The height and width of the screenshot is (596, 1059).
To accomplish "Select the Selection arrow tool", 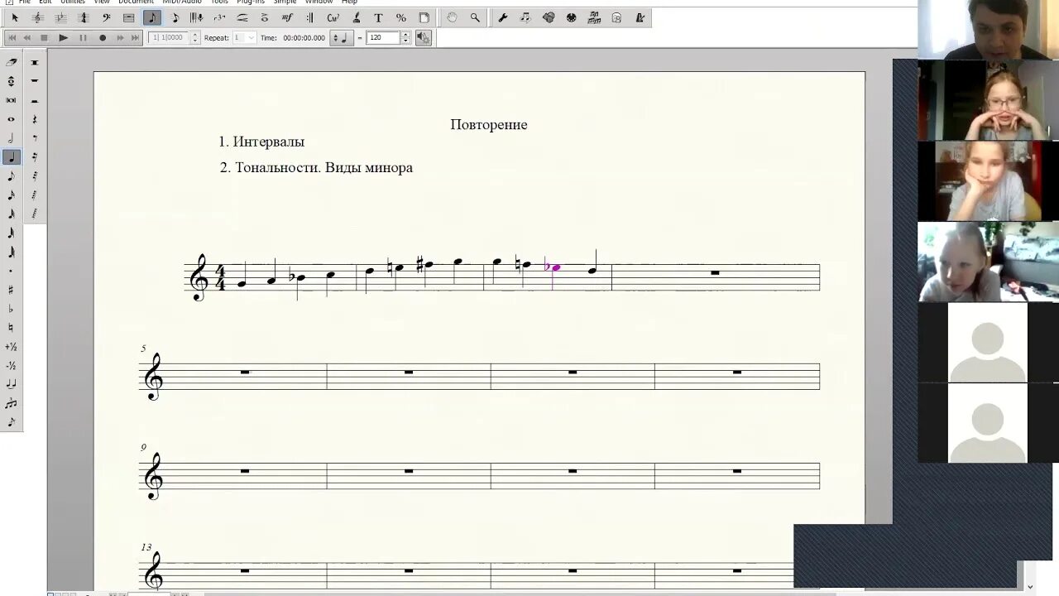I will click(x=14, y=17).
